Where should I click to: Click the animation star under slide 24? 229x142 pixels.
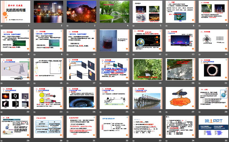pos(68,112)
